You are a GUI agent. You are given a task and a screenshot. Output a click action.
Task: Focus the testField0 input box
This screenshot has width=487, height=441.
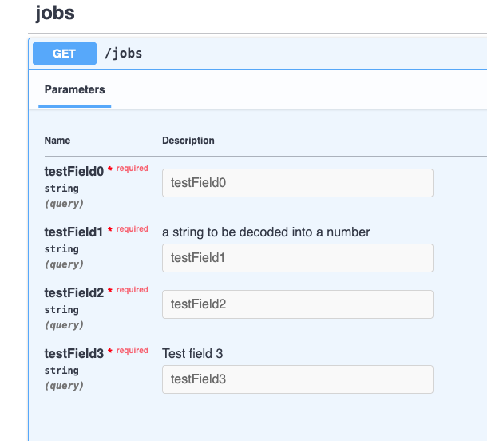(297, 183)
